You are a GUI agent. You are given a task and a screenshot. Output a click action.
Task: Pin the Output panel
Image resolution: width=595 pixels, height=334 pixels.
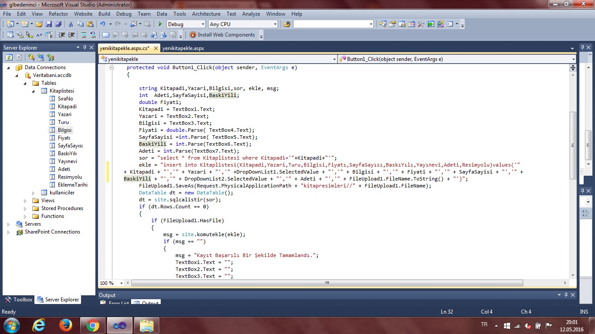pyautogui.click(x=566, y=295)
